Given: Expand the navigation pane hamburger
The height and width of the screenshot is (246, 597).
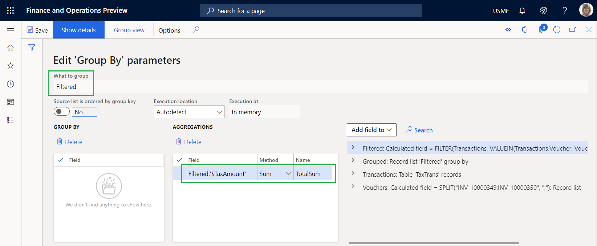Looking at the screenshot, I should click(11, 30).
